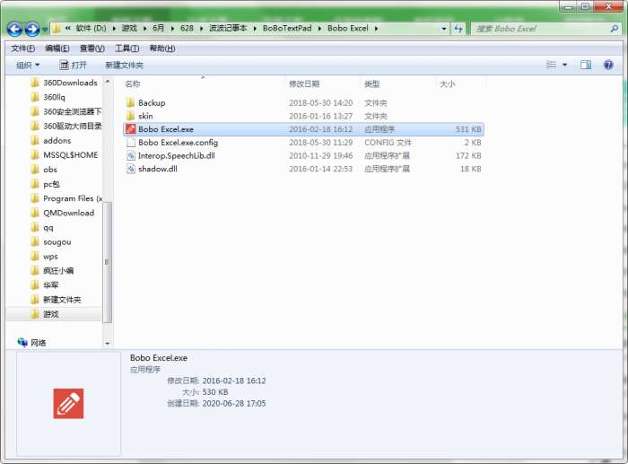
Task: Click the Forward navigation arrow
Action: (x=32, y=29)
